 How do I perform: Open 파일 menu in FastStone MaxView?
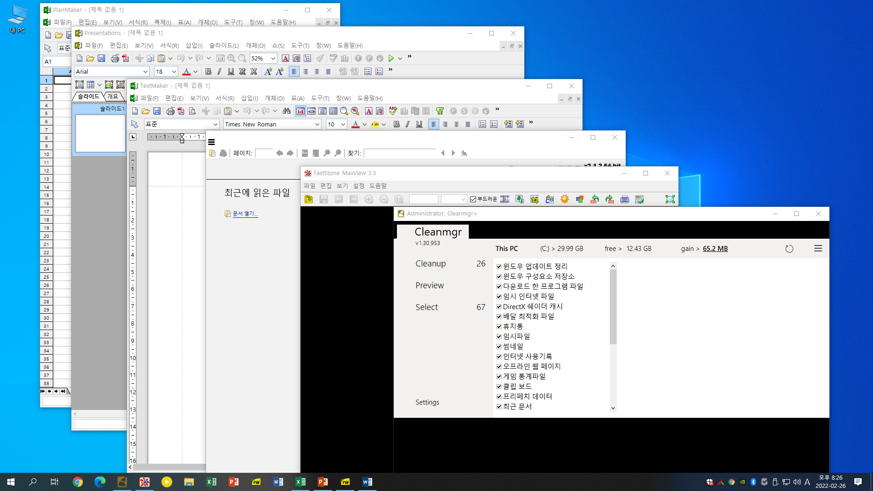pos(309,185)
